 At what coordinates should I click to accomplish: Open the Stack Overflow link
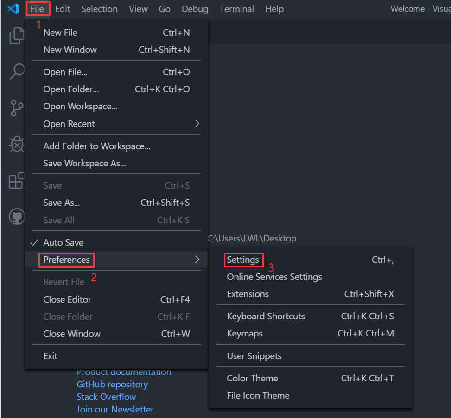click(x=106, y=397)
